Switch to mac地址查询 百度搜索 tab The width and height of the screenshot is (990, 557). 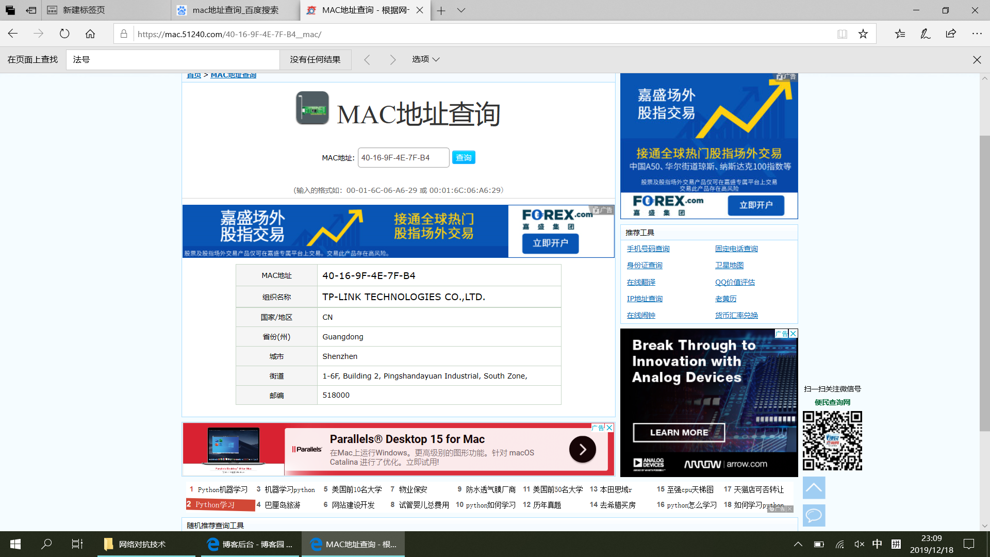coord(235,10)
